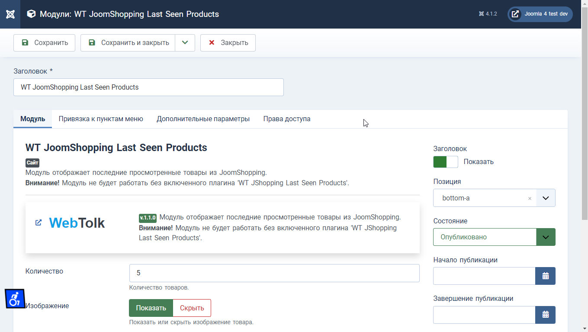Screen dimensions: 588x332
Task: Select Показать for Изображение
Action: point(151,308)
